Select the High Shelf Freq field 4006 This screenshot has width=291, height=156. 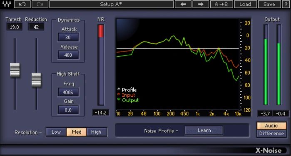point(68,93)
